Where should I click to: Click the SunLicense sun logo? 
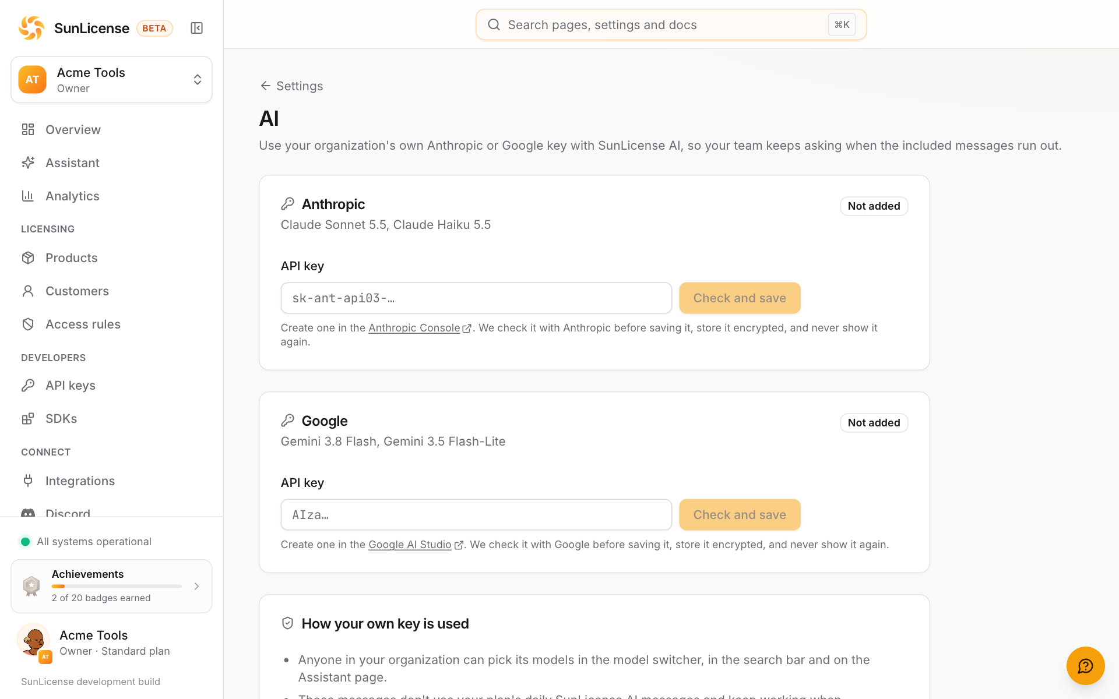tap(31, 28)
